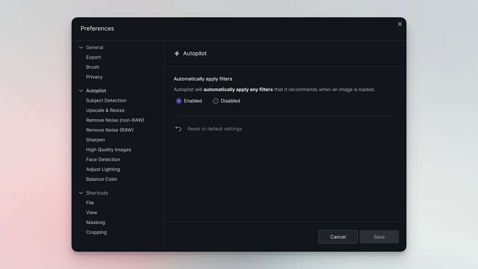Click the lightning bolt Autopilot header icon
Screen dimensions: 478x269
pos(177,53)
